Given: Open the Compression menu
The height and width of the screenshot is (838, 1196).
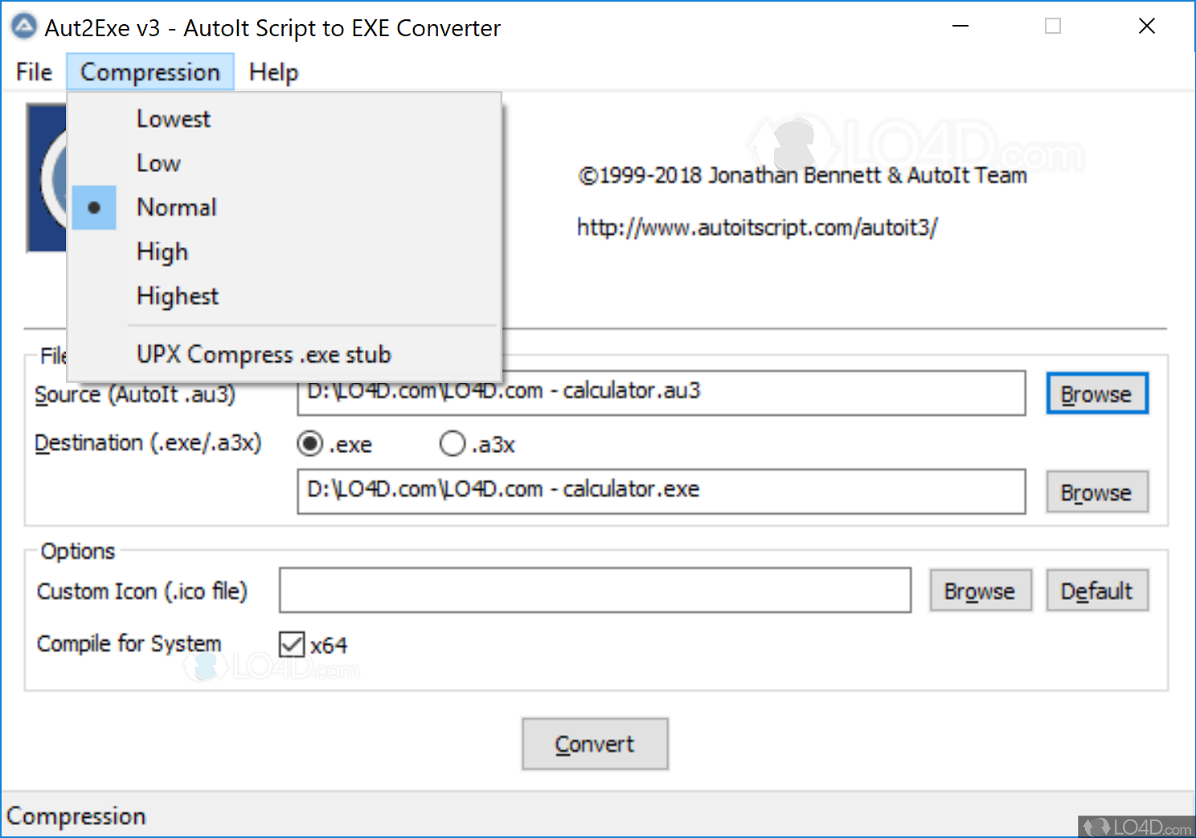Looking at the screenshot, I should pyautogui.click(x=149, y=72).
